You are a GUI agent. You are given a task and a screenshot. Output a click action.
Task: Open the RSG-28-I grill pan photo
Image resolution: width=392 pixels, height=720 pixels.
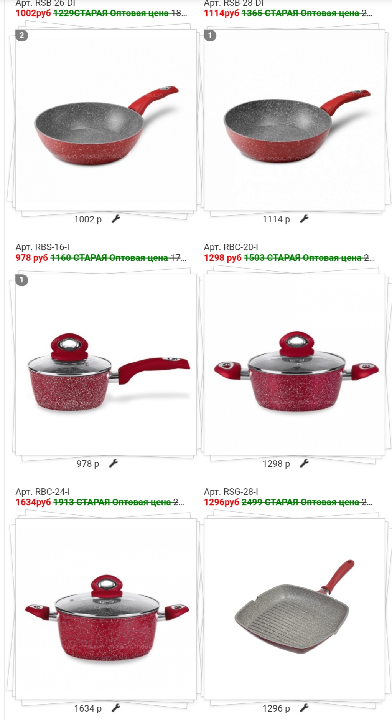294,609
